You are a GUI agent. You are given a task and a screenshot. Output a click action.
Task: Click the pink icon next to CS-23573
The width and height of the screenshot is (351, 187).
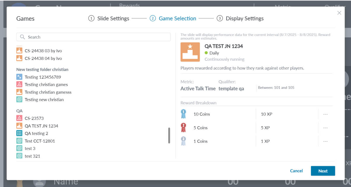point(19,118)
